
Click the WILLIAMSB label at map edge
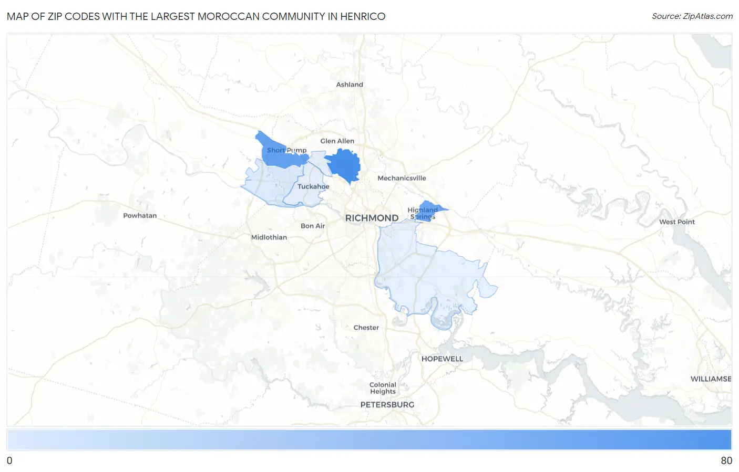coord(711,379)
